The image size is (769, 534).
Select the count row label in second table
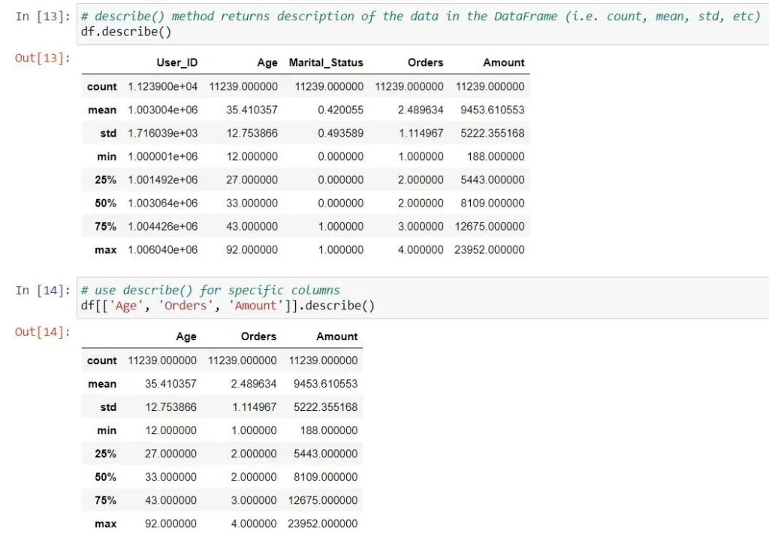tap(102, 361)
